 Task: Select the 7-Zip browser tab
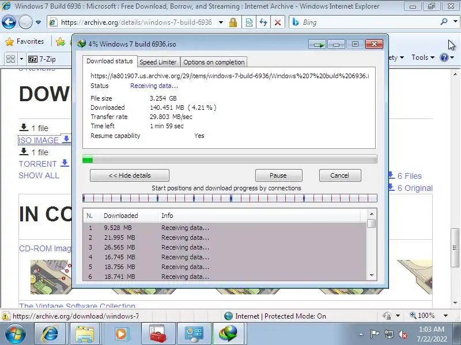click(48, 59)
